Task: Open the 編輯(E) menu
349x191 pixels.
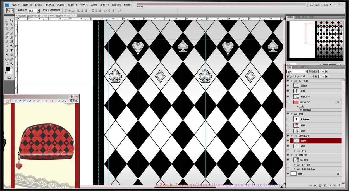Action: click(x=27, y=5)
